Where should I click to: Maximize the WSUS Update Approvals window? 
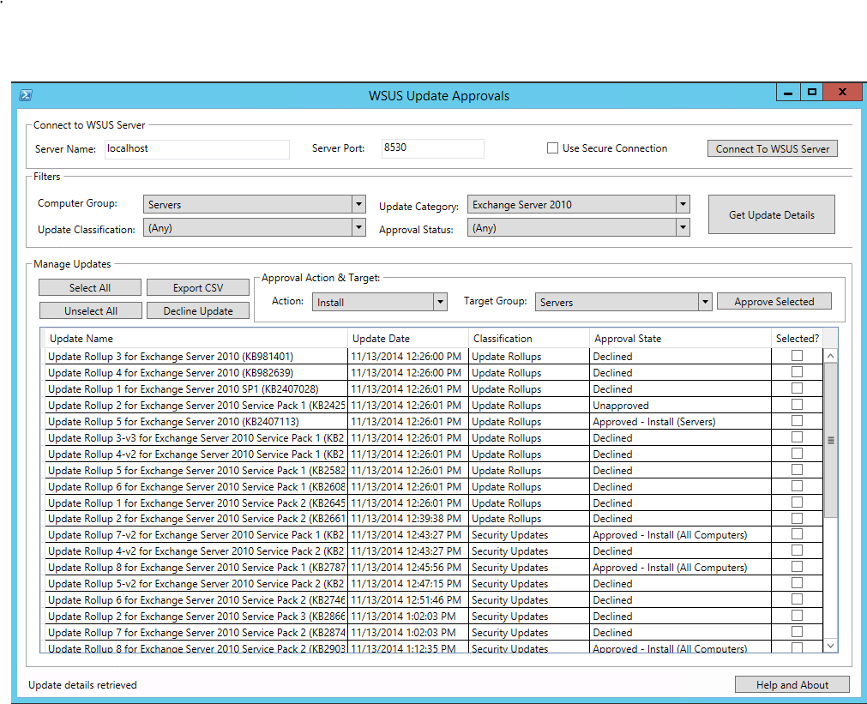812,92
